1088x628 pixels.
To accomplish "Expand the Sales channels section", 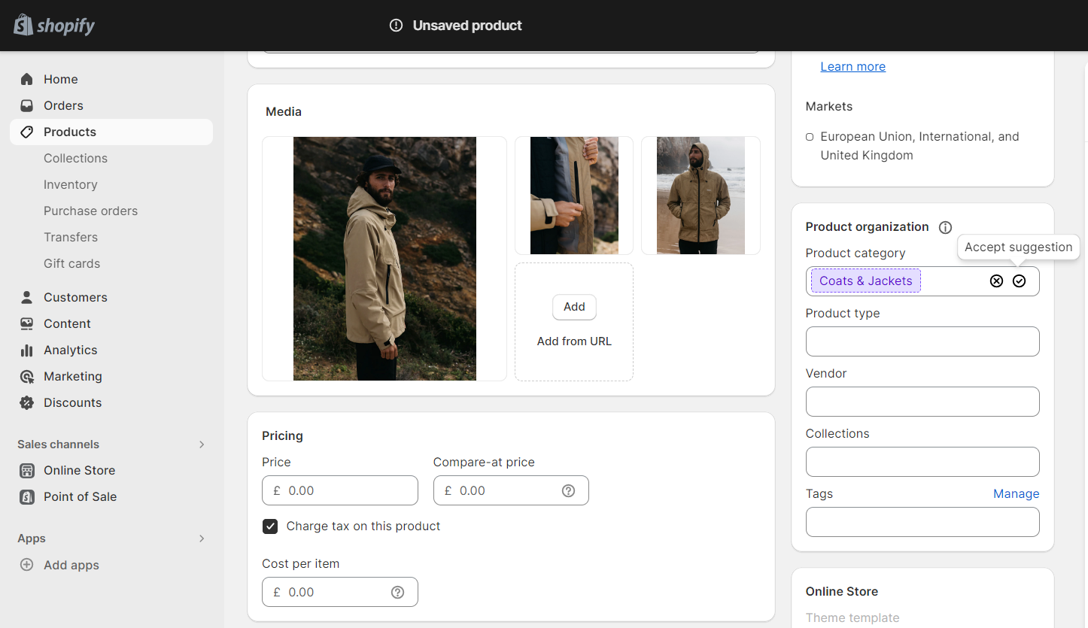I will tap(201, 444).
